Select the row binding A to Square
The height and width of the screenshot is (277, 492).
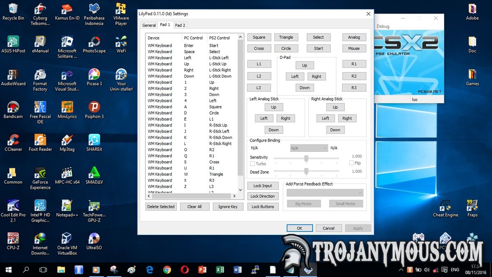(x=192, y=107)
